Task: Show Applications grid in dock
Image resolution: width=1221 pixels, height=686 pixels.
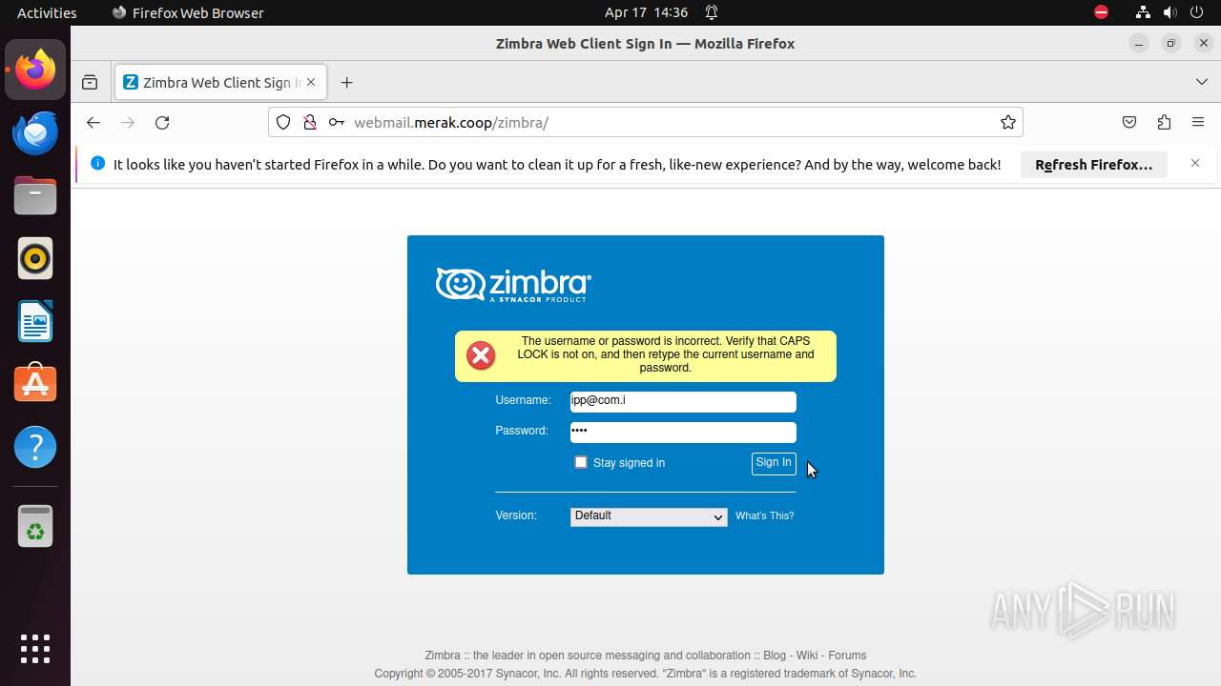Action: [x=35, y=649]
